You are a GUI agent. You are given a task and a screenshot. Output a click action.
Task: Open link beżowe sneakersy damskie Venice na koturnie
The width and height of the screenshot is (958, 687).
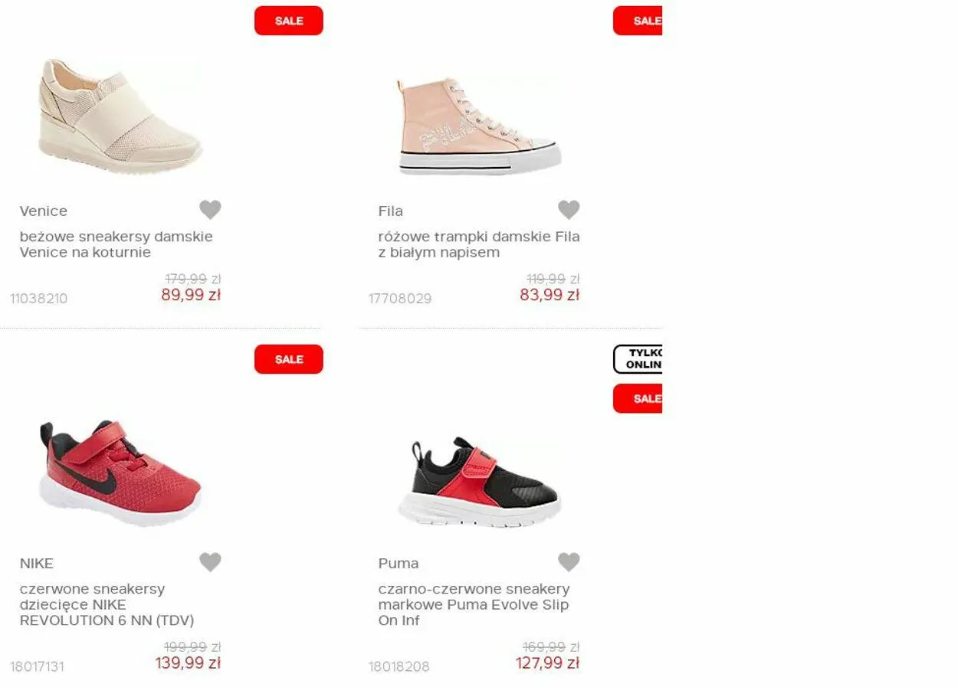[116, 244]
